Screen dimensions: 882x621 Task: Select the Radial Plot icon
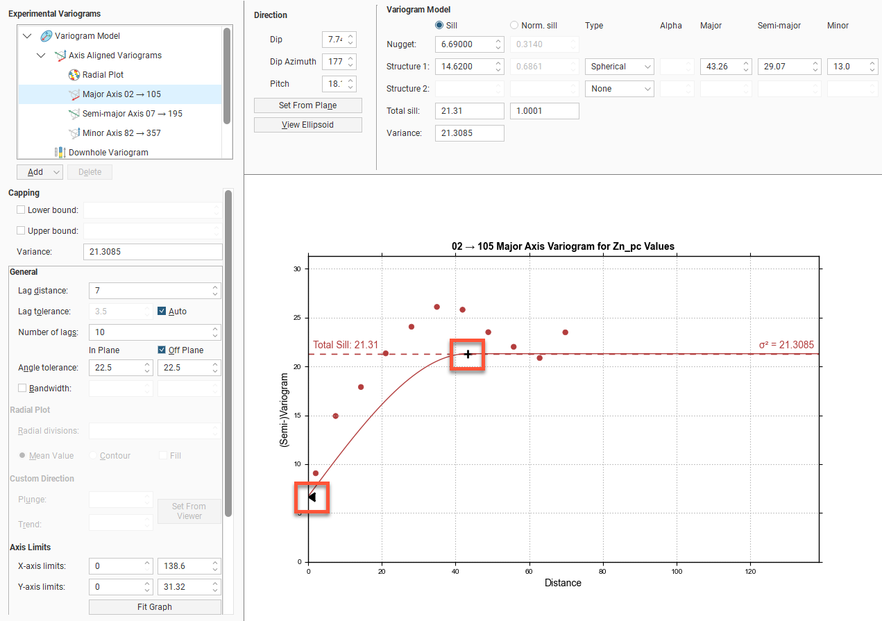(x=74, y=75)
